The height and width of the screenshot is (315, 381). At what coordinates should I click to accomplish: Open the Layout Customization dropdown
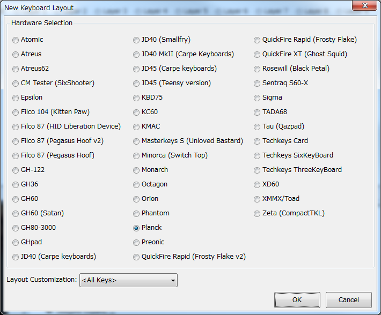click(129, 280)
